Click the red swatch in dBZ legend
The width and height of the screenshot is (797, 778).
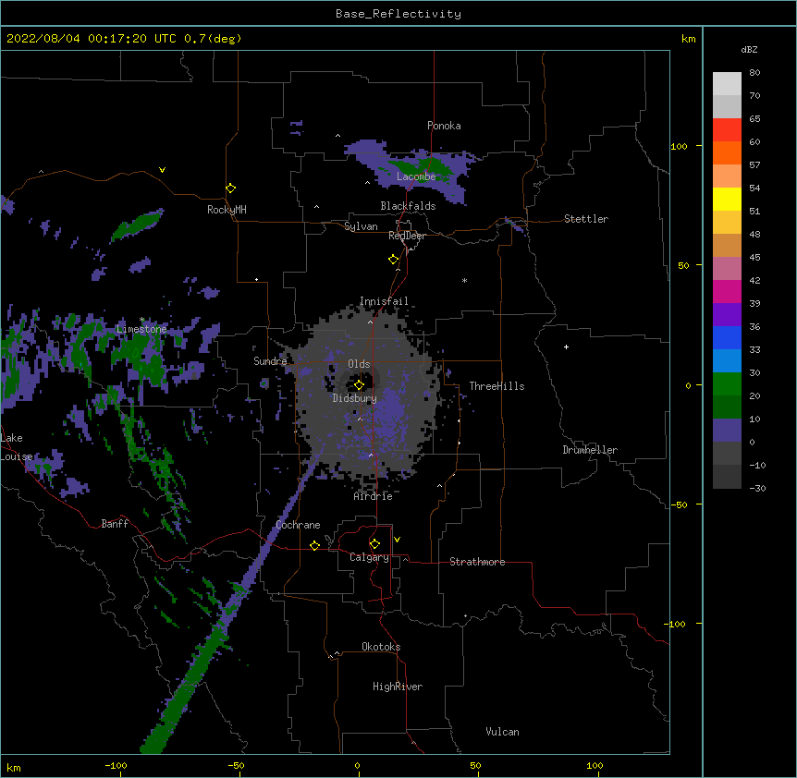tap(727, 130)
